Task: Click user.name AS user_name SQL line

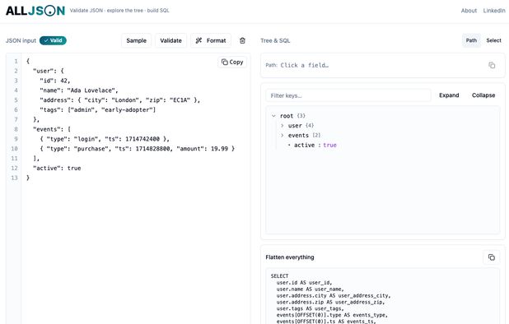Action: pos(310,289)
